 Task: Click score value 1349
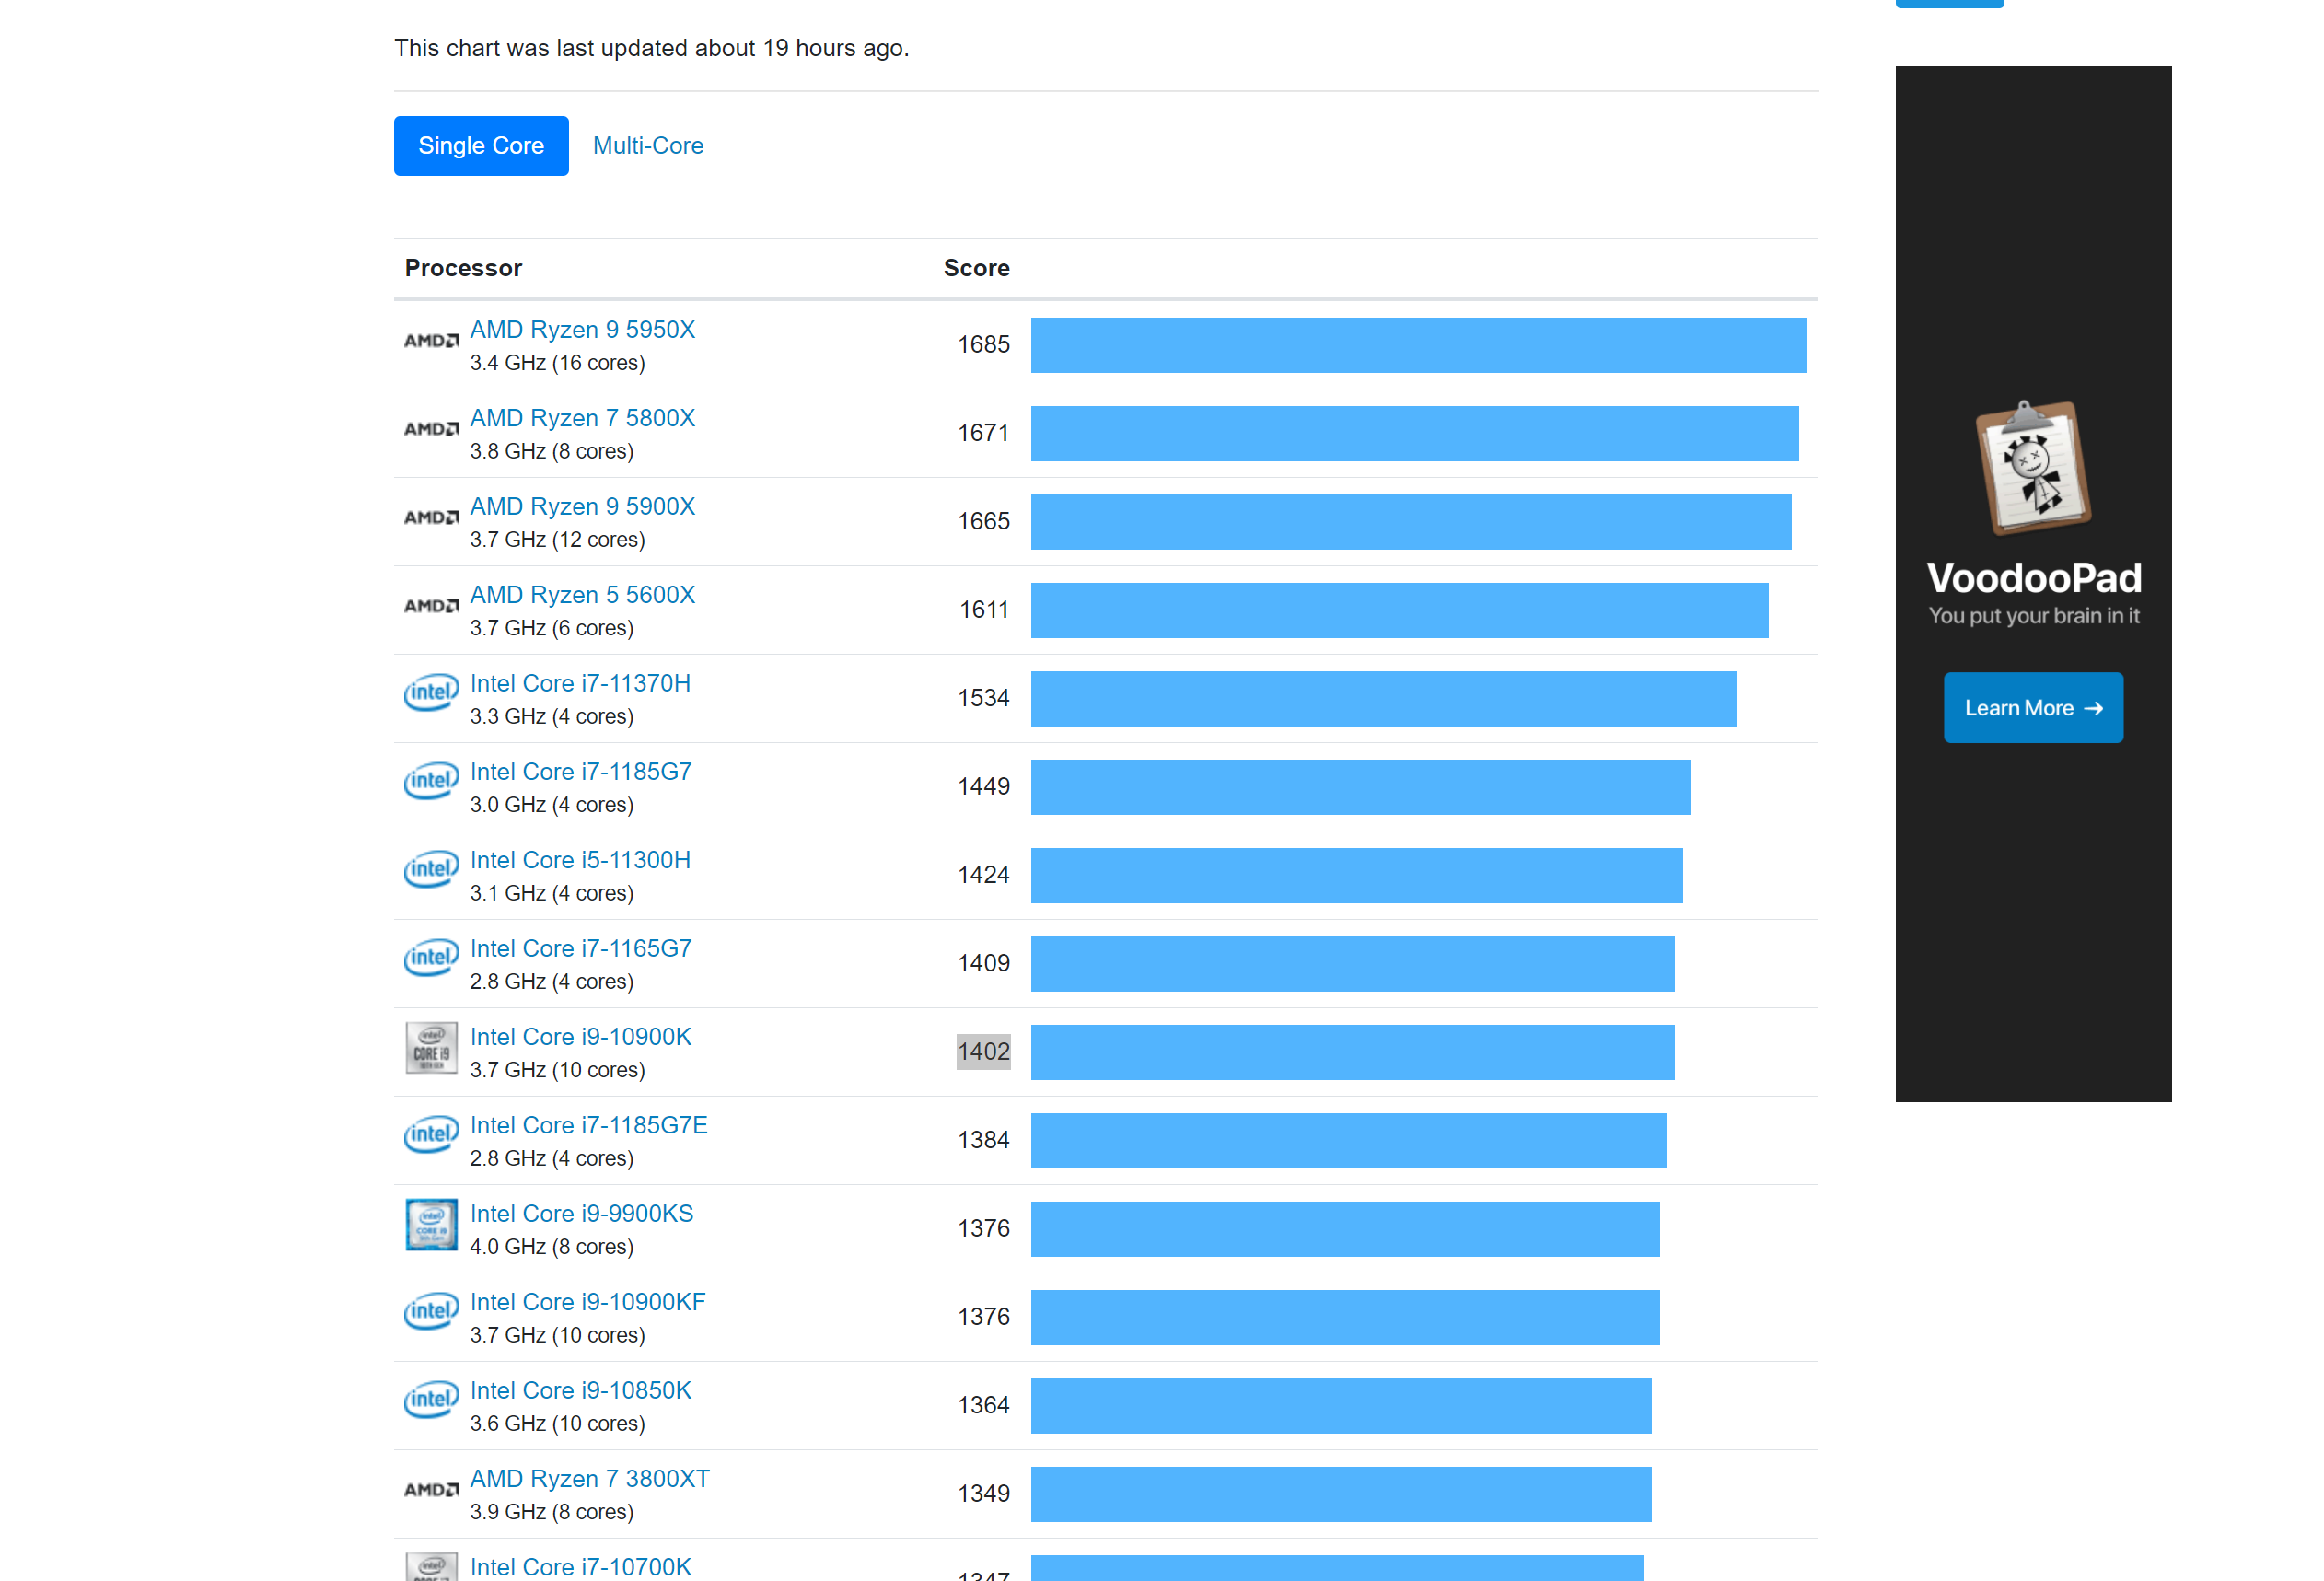[x=983, y=1494]
